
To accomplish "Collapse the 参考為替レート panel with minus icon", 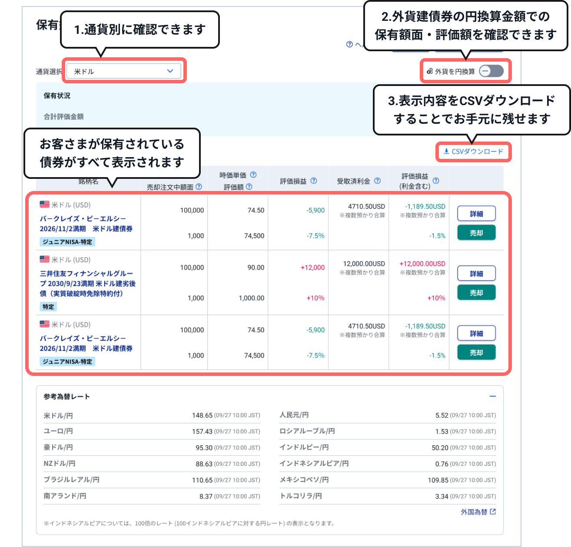I will [x=492, y=396].
